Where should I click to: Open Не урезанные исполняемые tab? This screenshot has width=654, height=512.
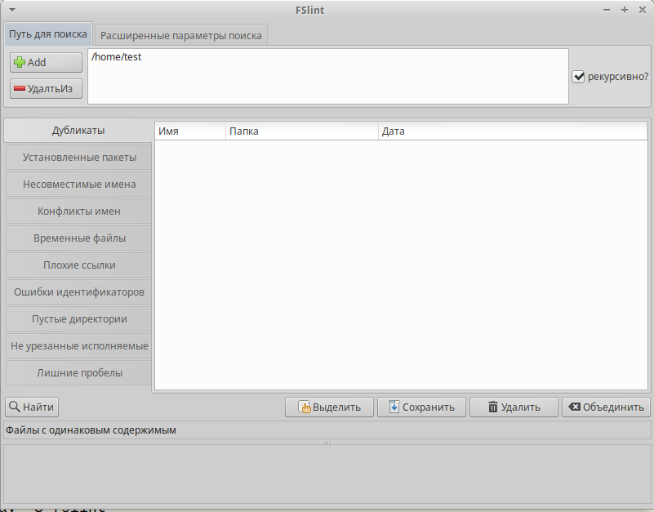(x=79, y=346)
